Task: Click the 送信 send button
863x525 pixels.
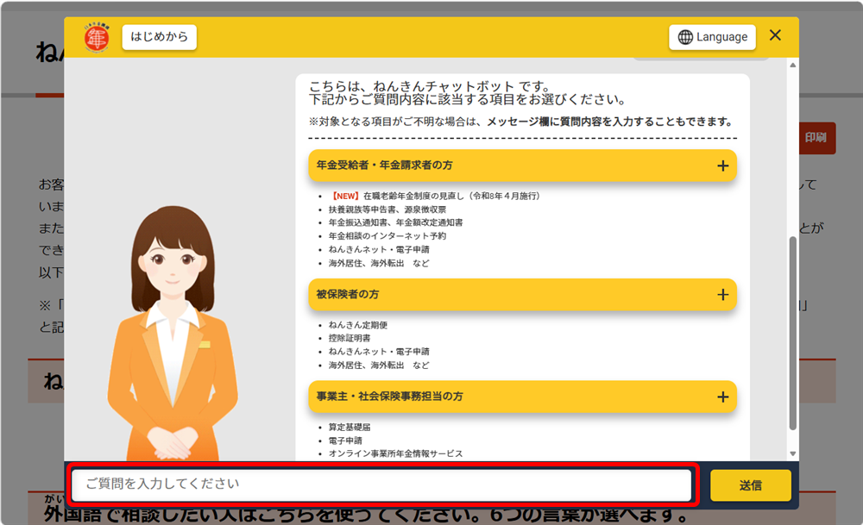Action: click(x=751, y=485)
